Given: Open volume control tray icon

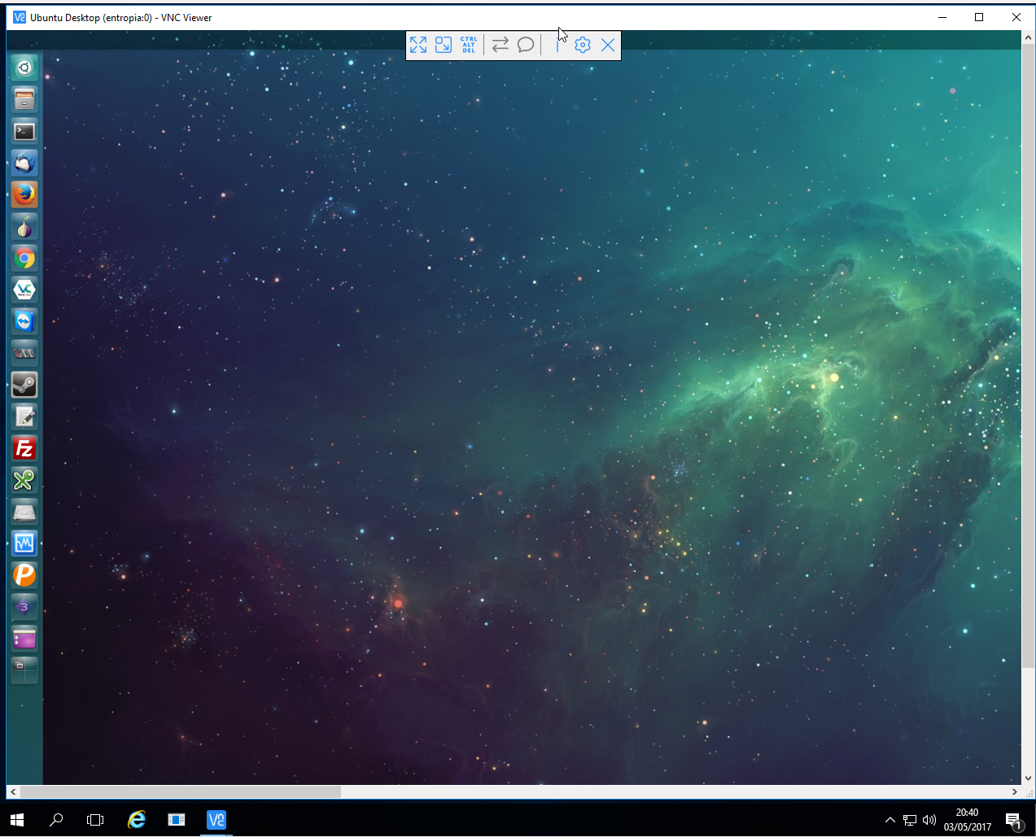Looking at the screenshot, I should [929, 820].
